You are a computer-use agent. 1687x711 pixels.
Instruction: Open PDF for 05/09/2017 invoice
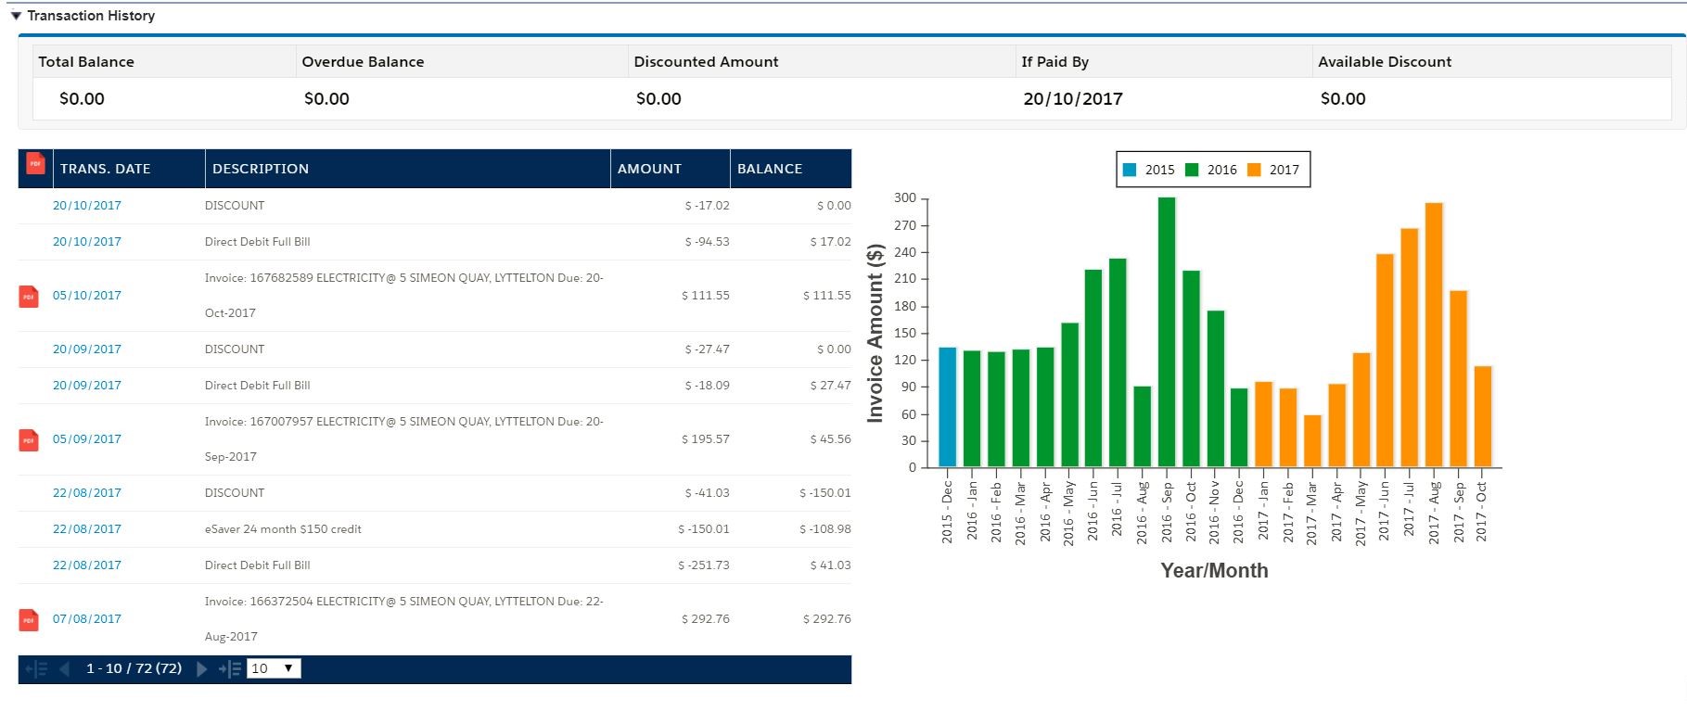pos(29,440)
